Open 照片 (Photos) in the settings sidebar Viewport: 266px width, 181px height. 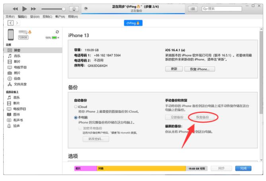click(17, 73)
